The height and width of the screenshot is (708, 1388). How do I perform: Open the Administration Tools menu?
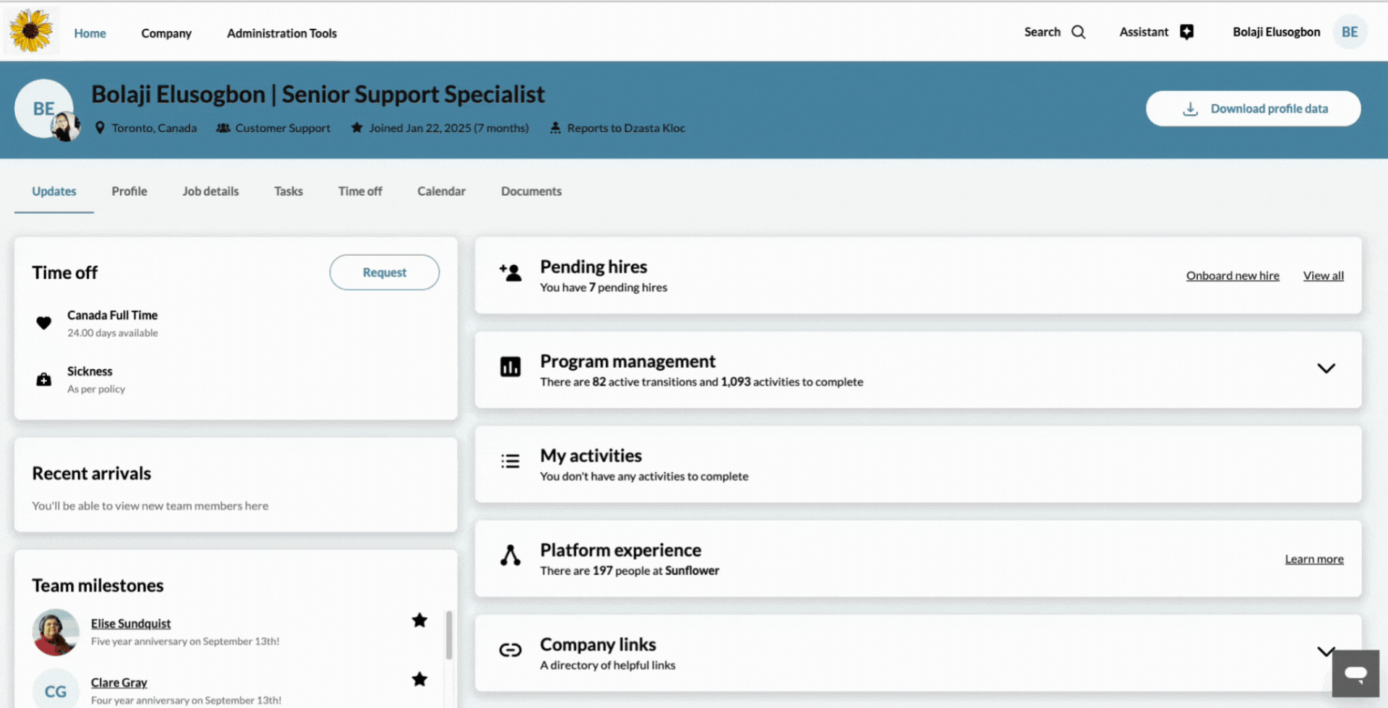(x=281, y=33)
